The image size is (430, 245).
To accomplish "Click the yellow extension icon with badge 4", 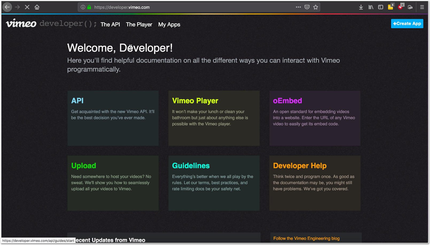I will click(x=391, y=7).
